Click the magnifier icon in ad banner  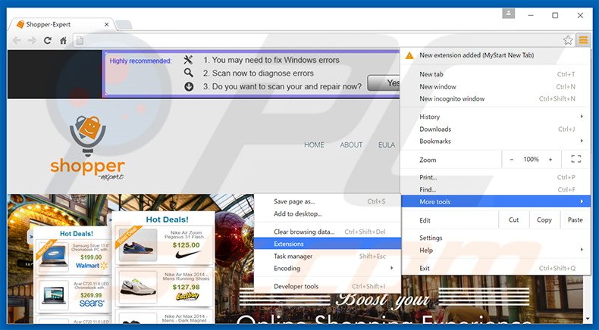[x=188, y=73]
